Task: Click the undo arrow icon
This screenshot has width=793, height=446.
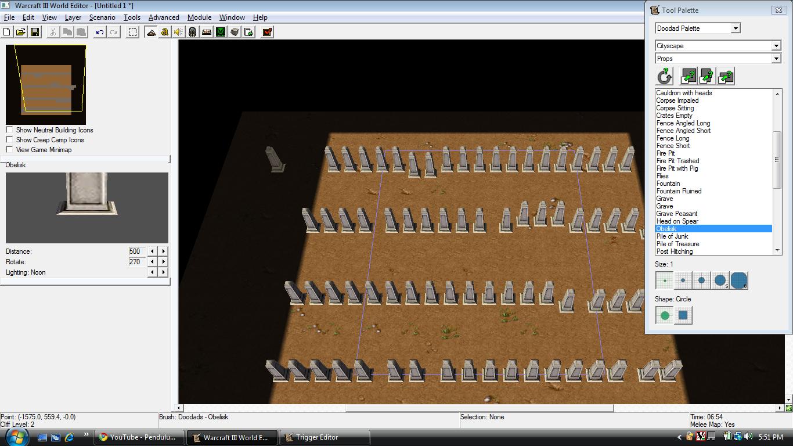Action: coord(100,32)
